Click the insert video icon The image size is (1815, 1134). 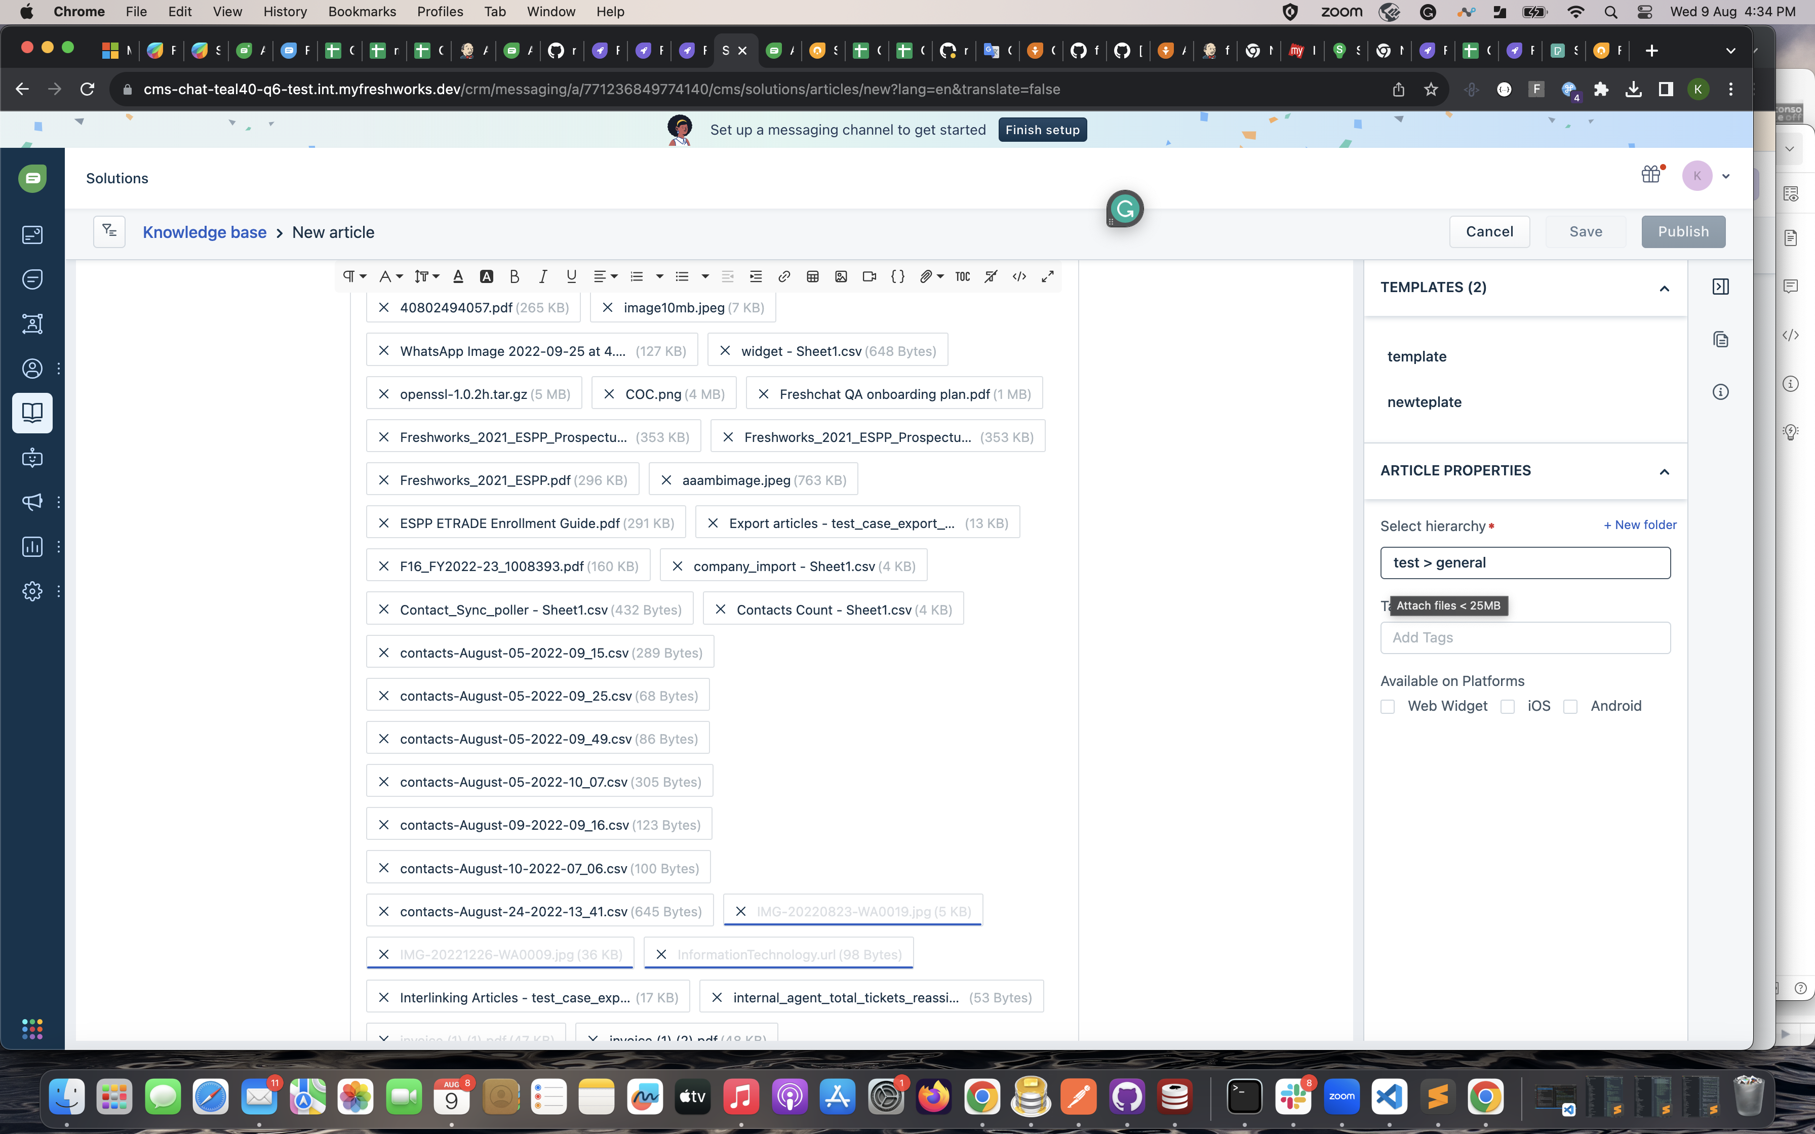click(869, 277)
